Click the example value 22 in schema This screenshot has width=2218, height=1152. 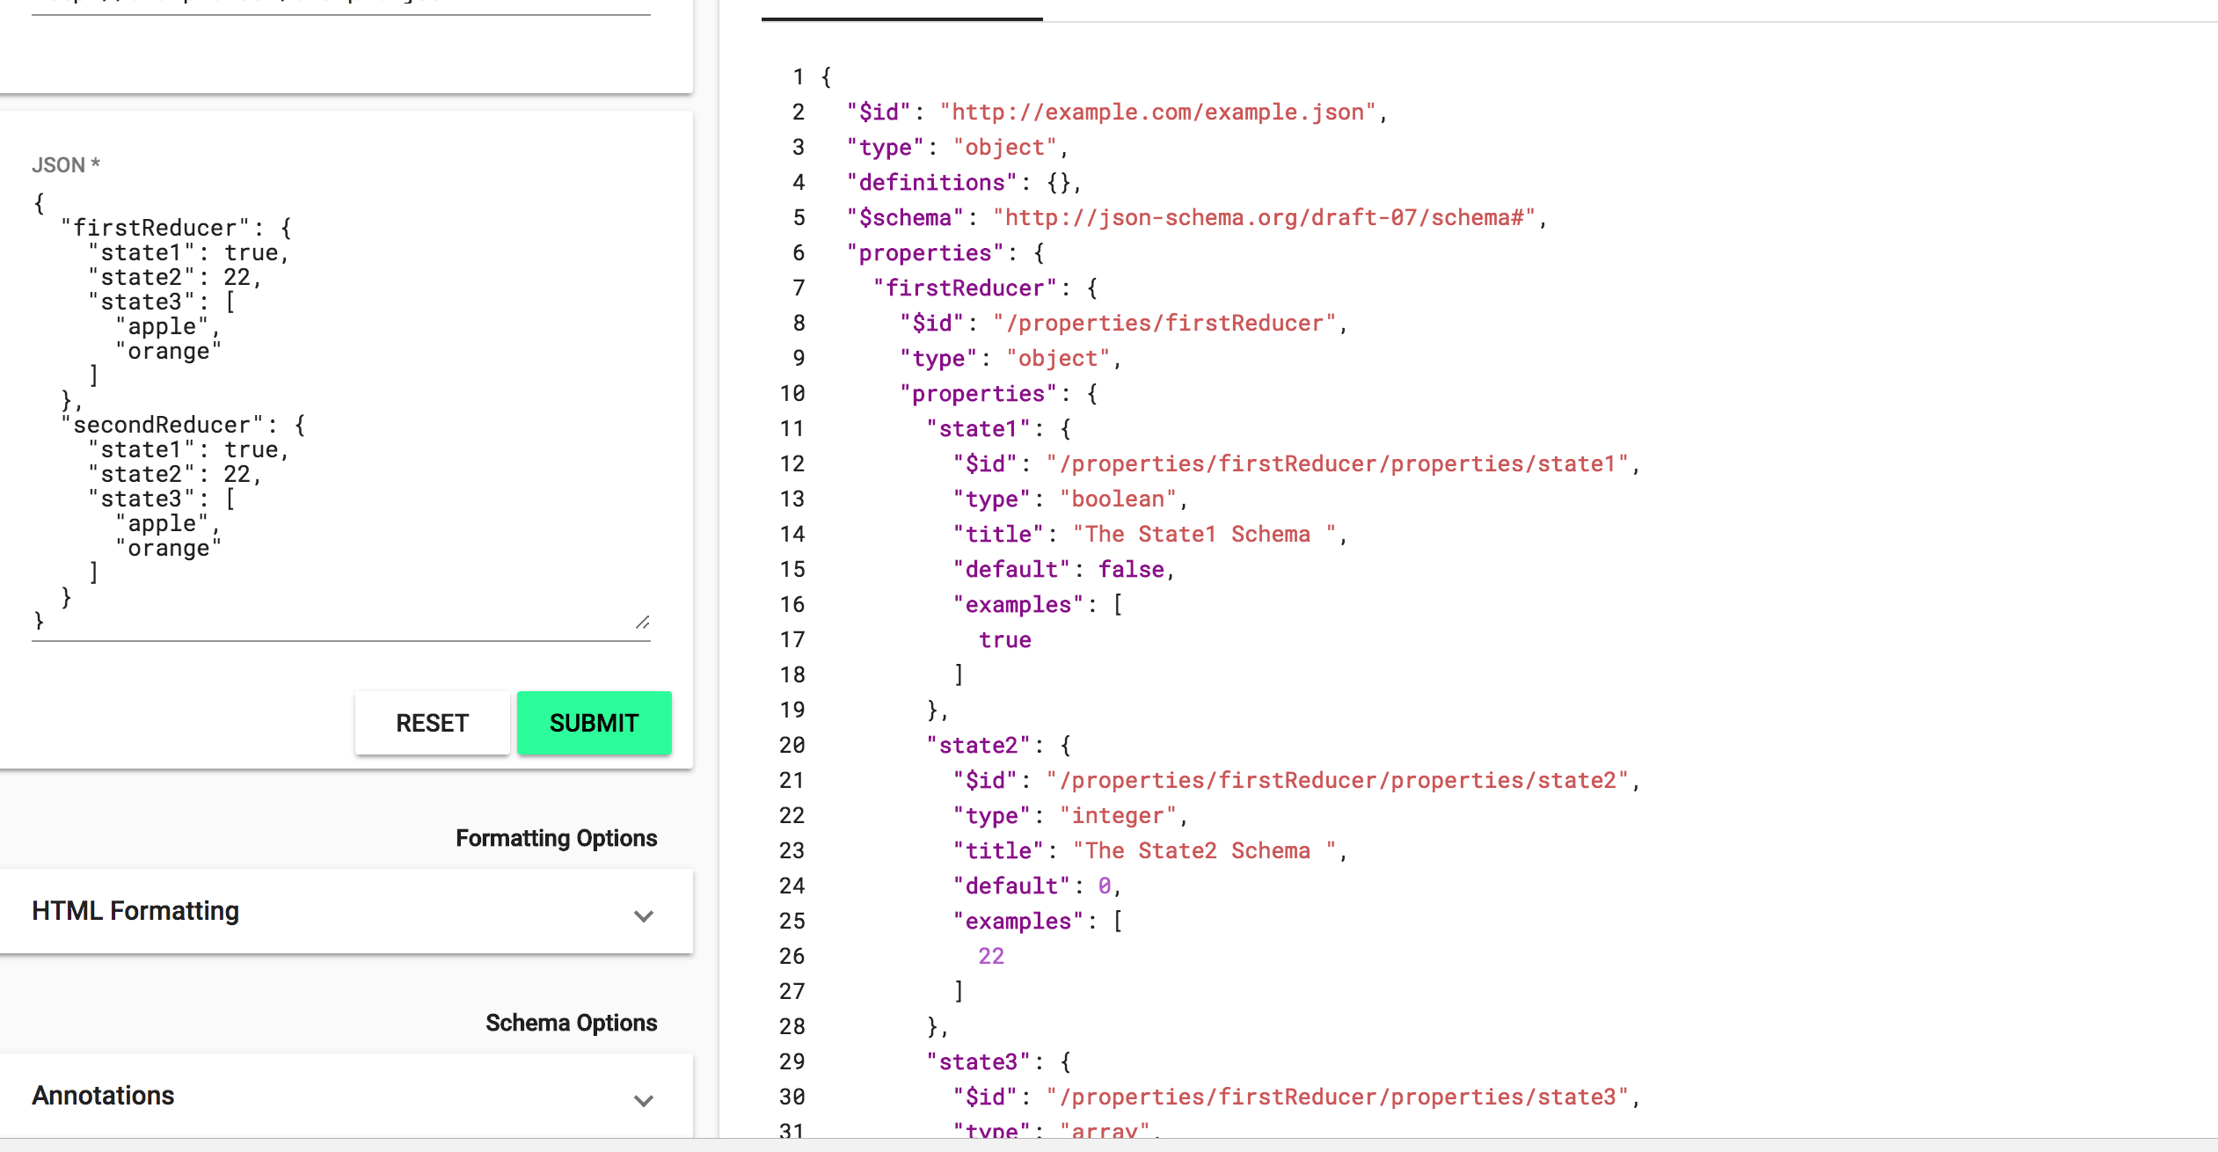coord(990,957)
